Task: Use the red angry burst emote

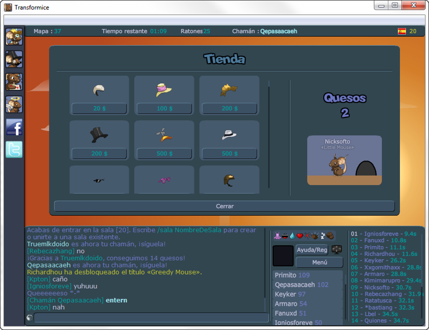Action: click(307, 236)
